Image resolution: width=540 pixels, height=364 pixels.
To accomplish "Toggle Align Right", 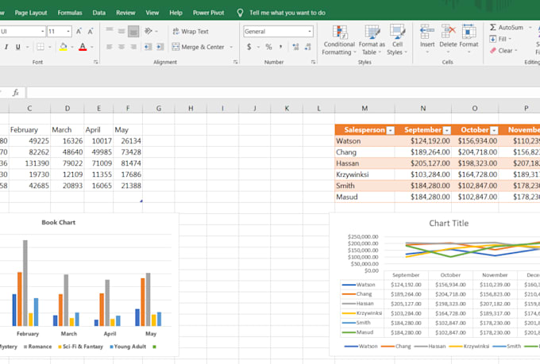I will point(133,47).
